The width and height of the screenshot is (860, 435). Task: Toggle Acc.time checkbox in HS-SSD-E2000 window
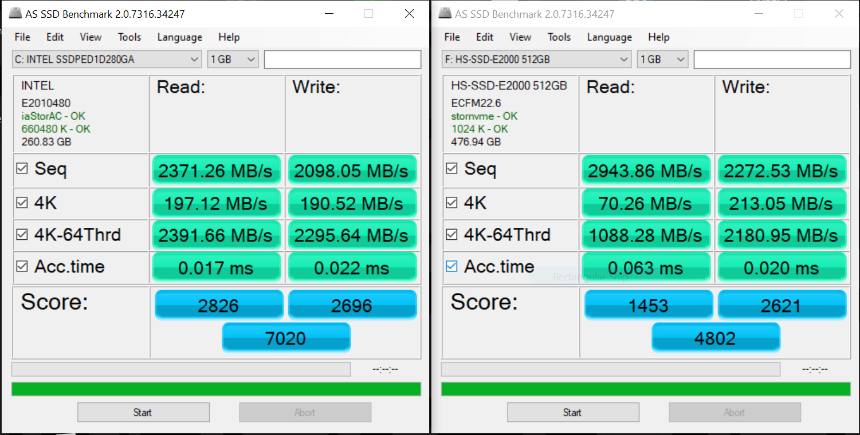451,267
